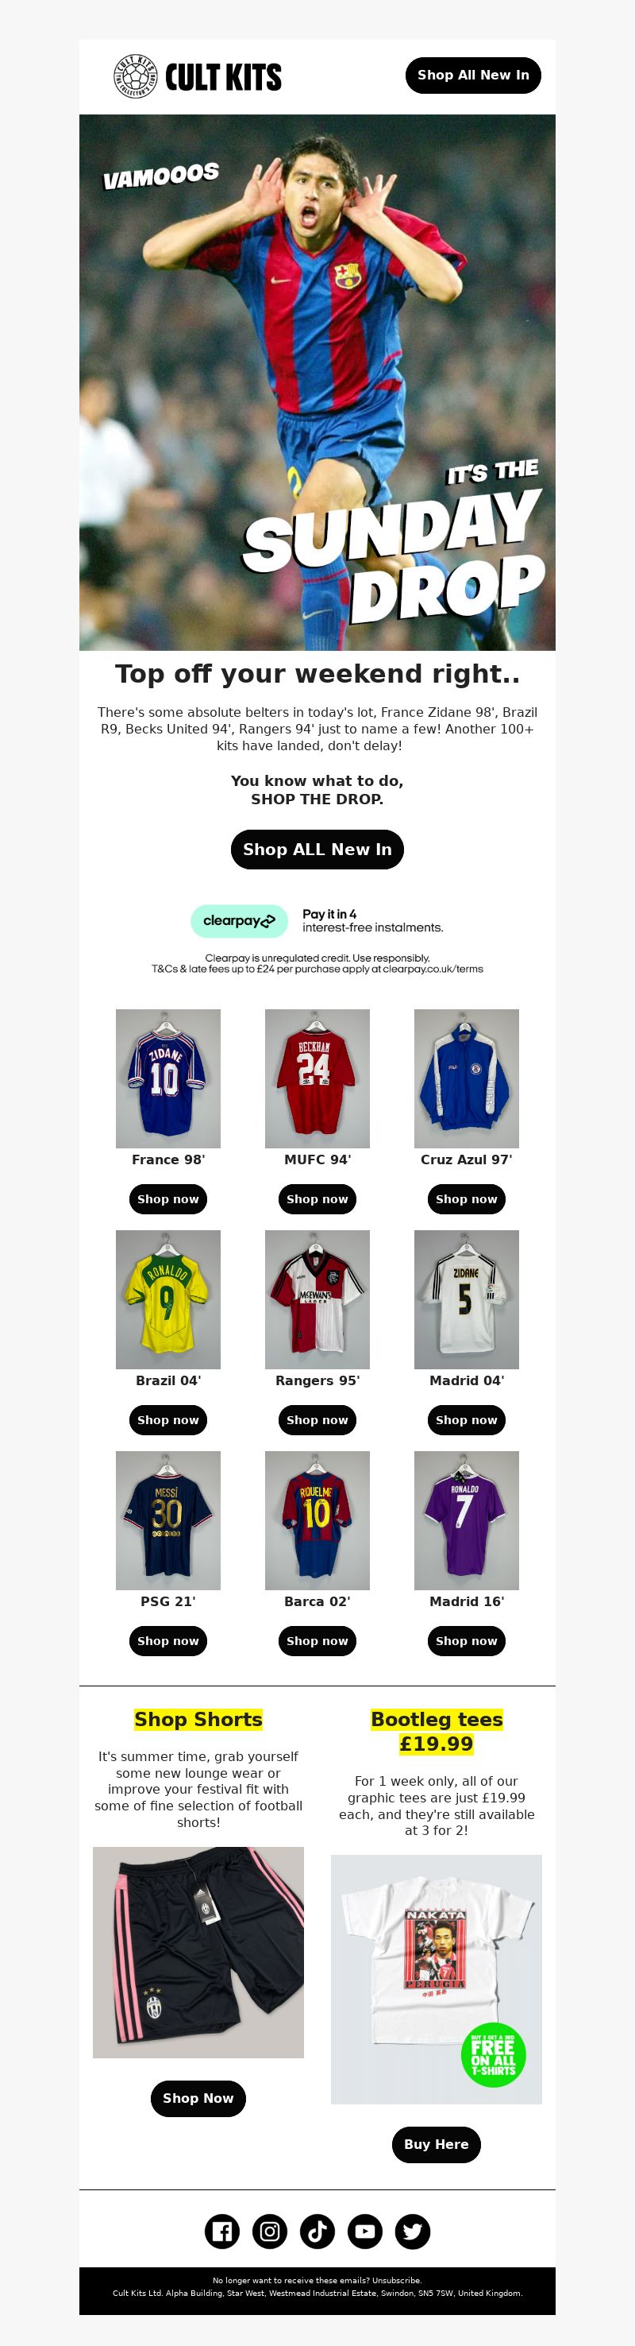Open the Facebook social icon
Screen dimensions: 635x2346
click(222, 2230)
